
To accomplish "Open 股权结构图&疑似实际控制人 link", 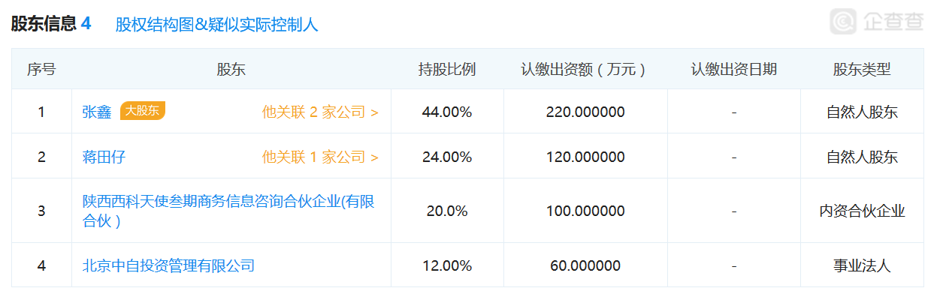I will 216,24.
